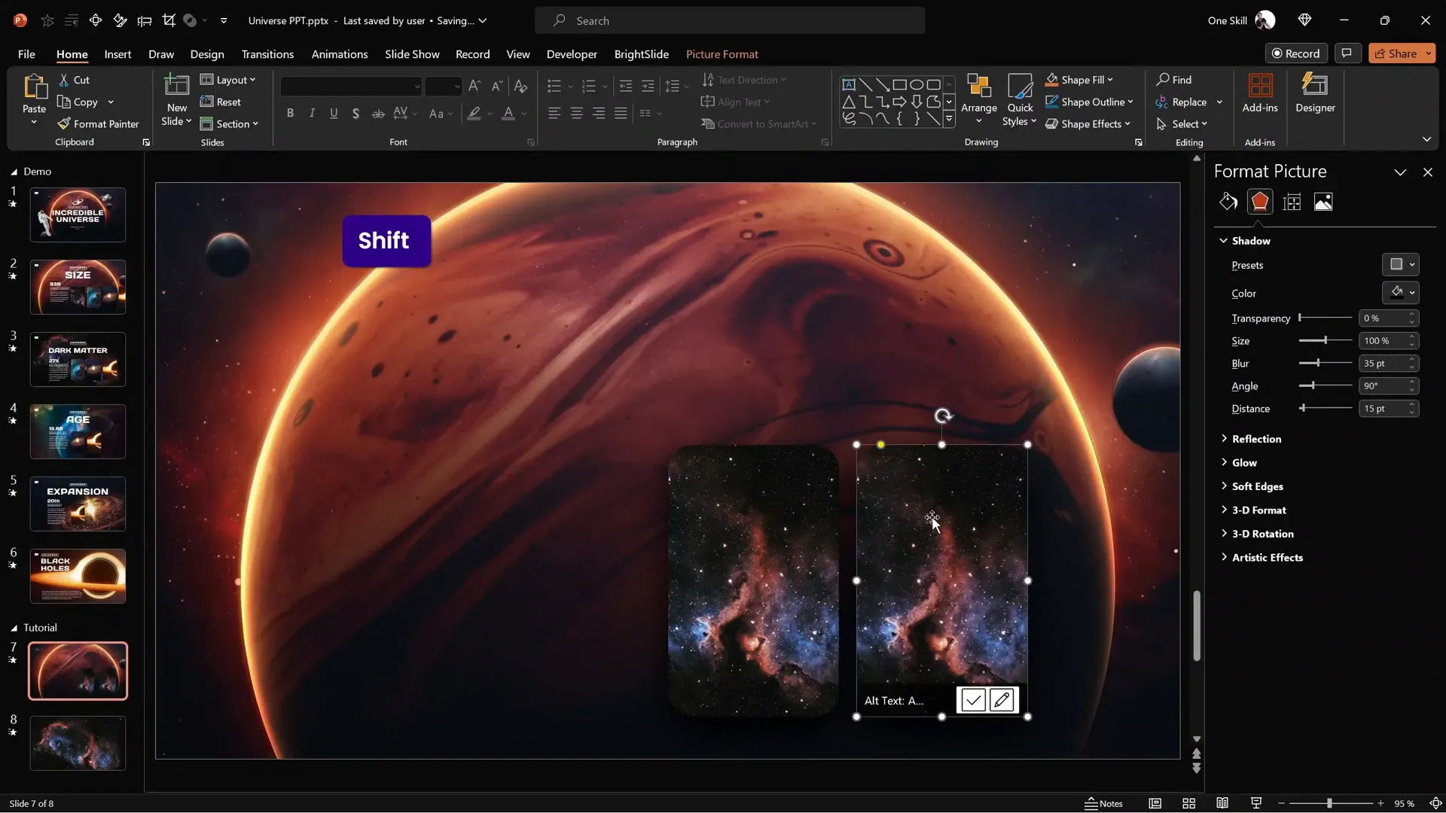
Task: Open the Designer pane
Action: pos(1315,93)
